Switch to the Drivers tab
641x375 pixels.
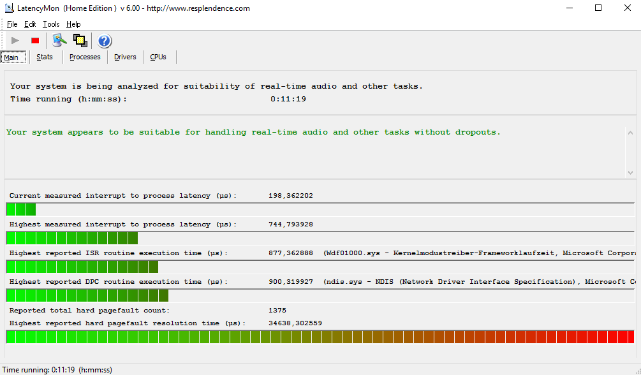tap(125, 57)
